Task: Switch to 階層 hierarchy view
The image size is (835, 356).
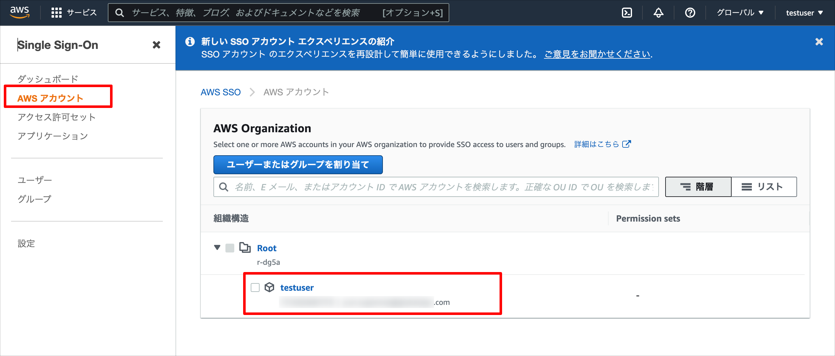Action: point(698,187)
